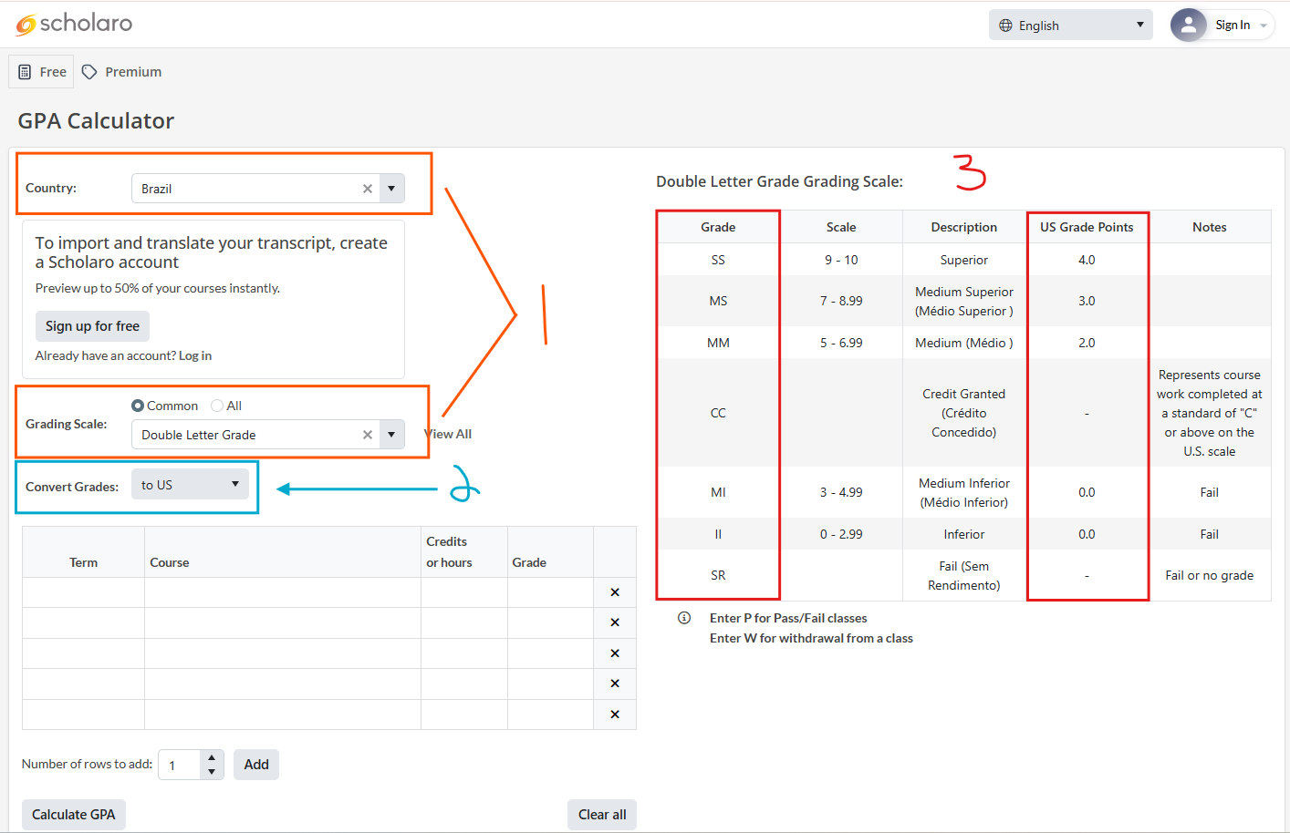Delete the first course row
The height and width of the screenshot is (833, 1290).
click(x=615, y=592)
